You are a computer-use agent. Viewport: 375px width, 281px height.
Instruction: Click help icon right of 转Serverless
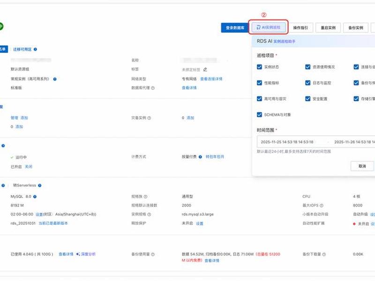(40, 185)
